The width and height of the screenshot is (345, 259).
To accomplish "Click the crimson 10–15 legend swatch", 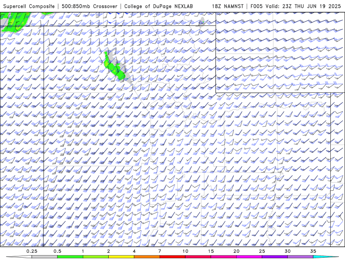I will pyautogui.click(x=198, y=257).
